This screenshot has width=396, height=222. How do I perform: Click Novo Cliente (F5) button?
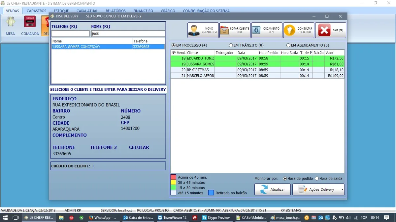click(203, 30)
